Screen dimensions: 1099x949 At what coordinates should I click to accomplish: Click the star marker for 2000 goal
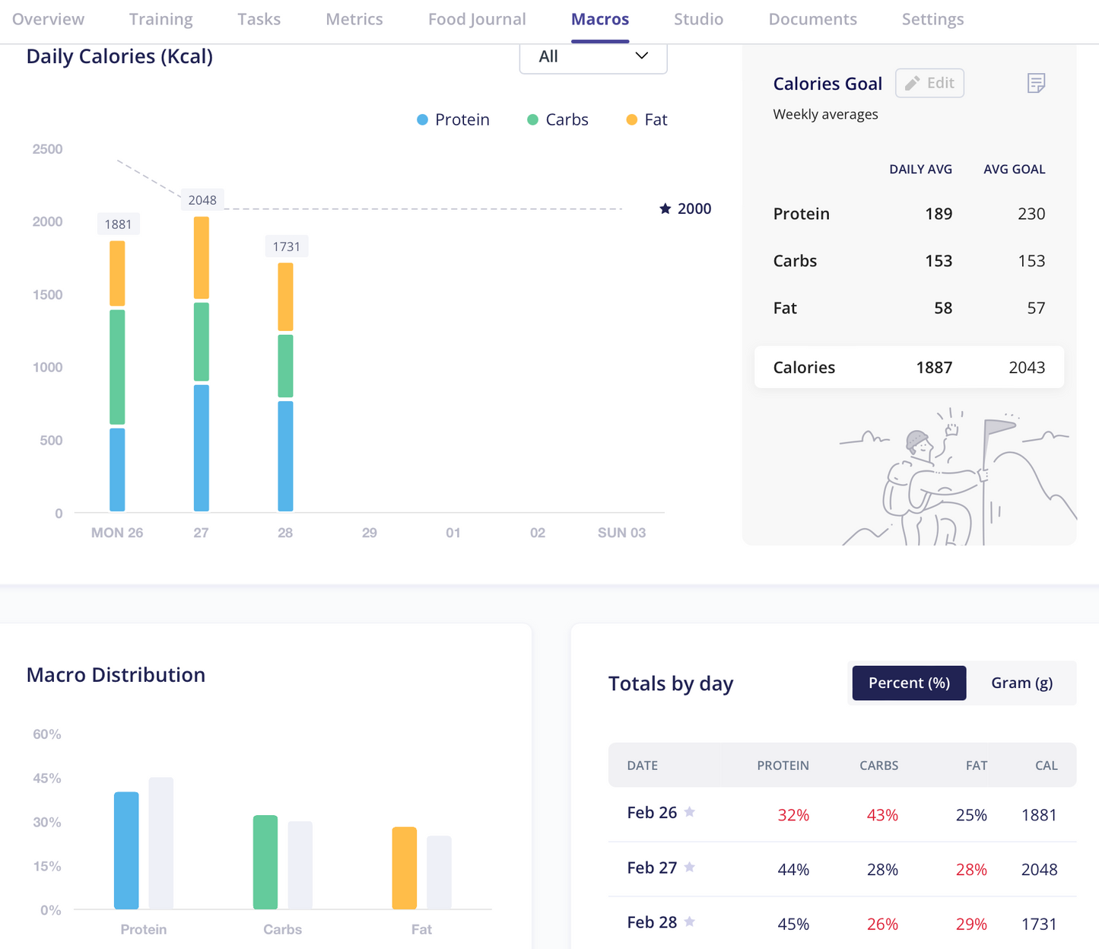point(665,209)
